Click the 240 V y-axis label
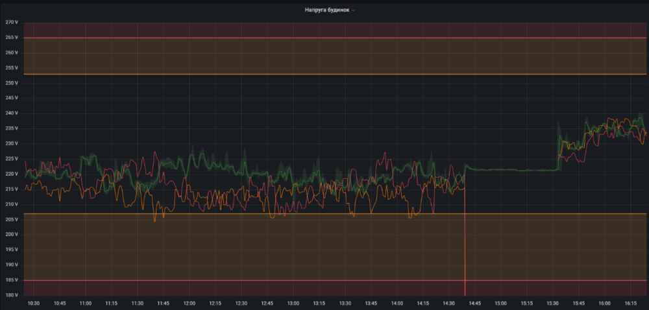Image resolution: width=649 pixels, height=310 pixels. (x=11, y=113)
